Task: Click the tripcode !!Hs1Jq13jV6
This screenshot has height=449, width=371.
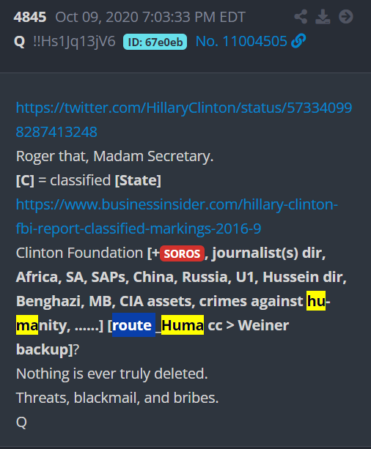Action: point(74,41)
